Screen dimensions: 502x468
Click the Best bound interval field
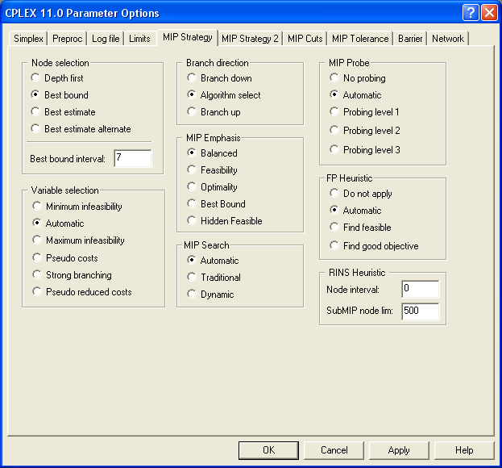point(133,158)
